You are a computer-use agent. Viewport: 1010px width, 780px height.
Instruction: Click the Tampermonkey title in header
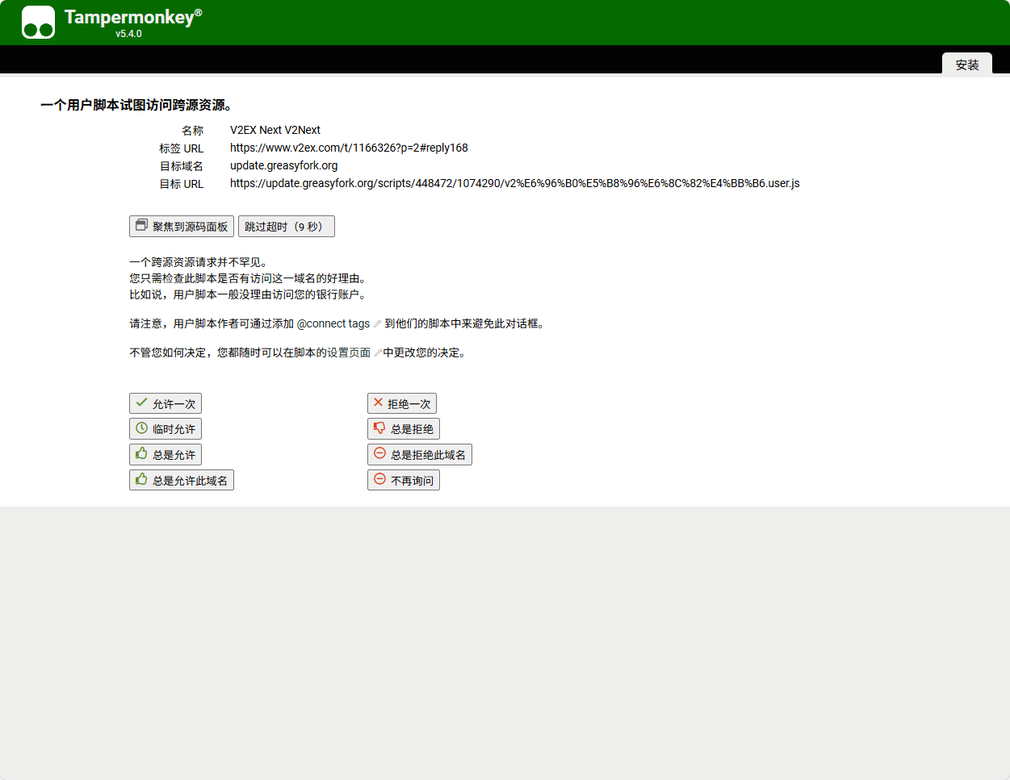pos(129,17)
